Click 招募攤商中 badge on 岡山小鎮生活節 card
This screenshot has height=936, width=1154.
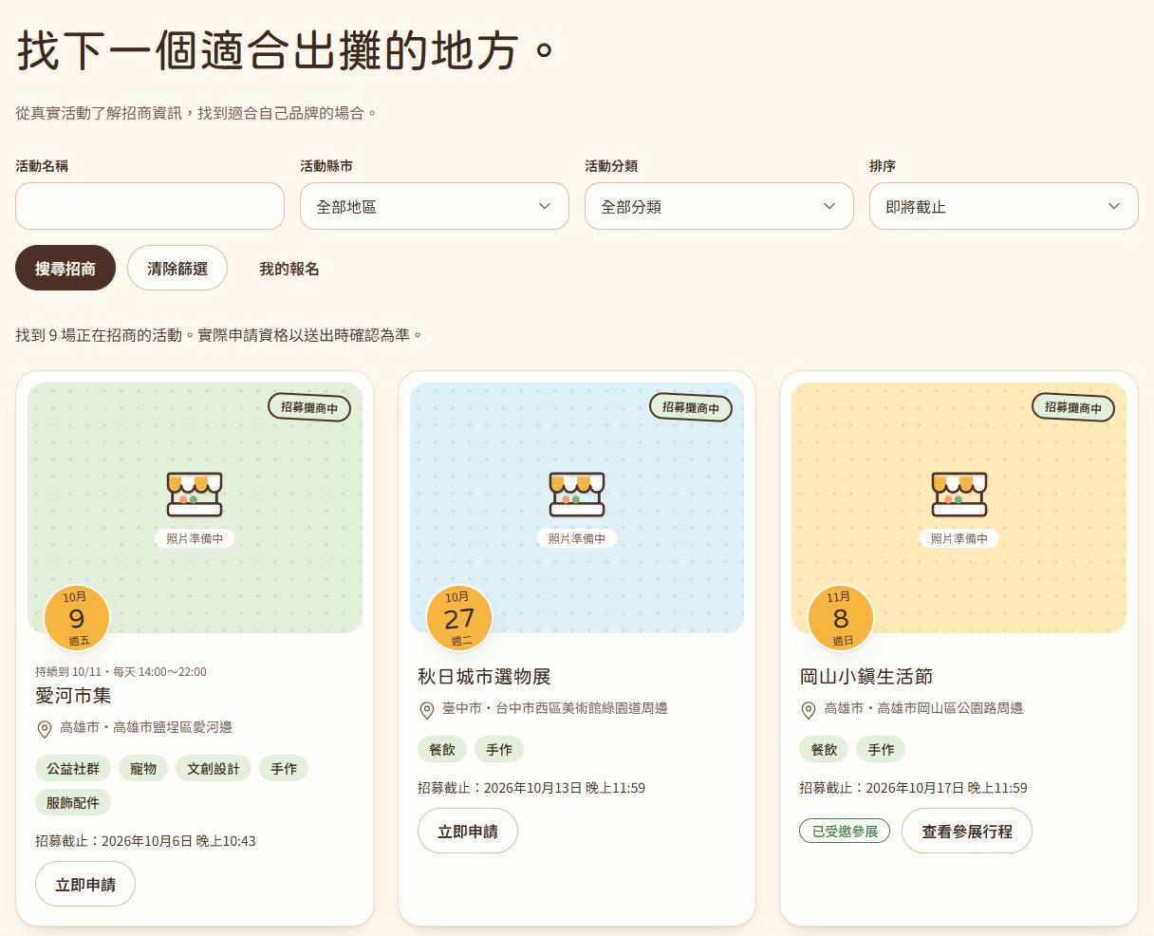point(1073,408)
